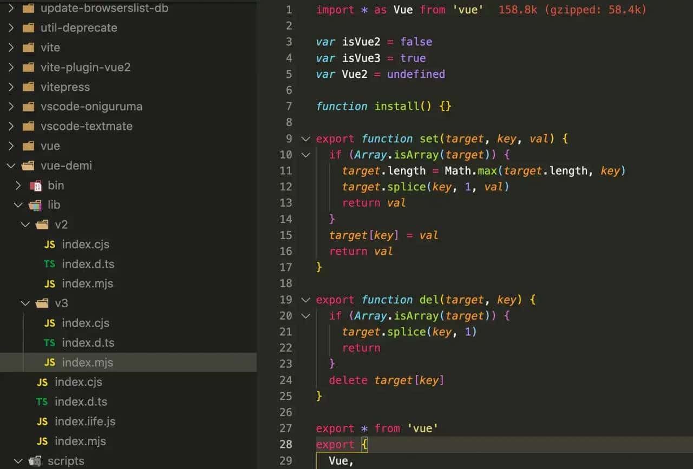Viewport: 693px width, 469px height.
Task: Click the scripts folder icon
Action: pyautogui.click(x=36, y=461)
